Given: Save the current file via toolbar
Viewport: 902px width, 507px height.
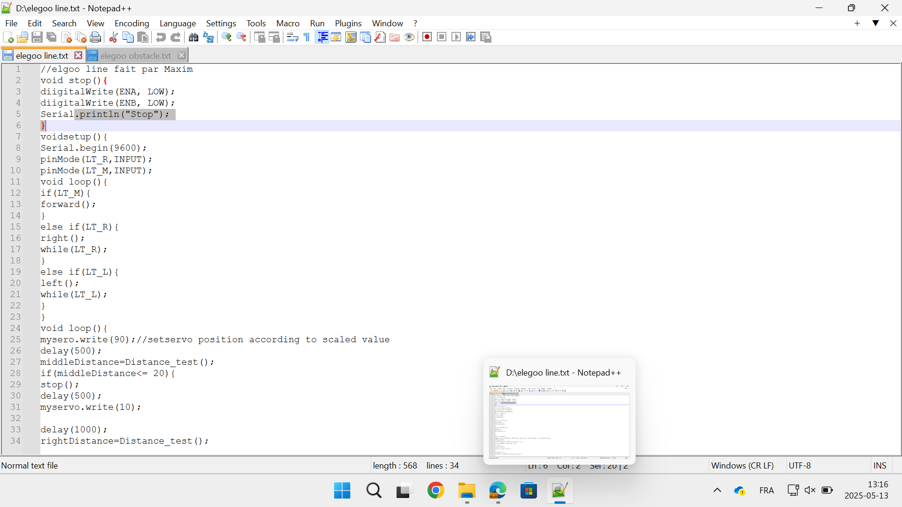Looking at the screenshot, I should pyautogui.click(x=37, y=37).
